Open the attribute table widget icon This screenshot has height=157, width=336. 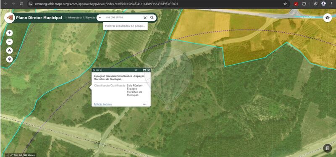click(x=327, y=148)
